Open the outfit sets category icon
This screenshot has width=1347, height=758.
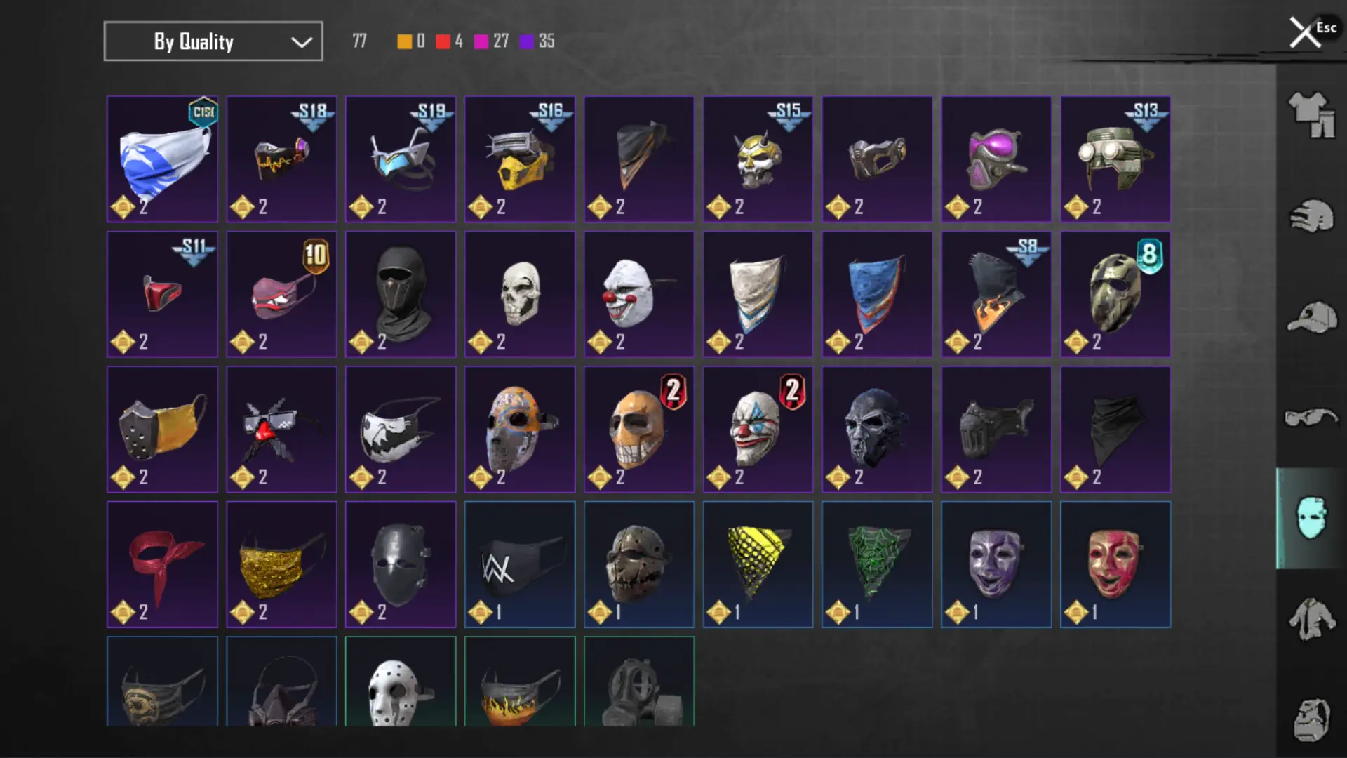pyautogui.click(x=1311, y=114)
